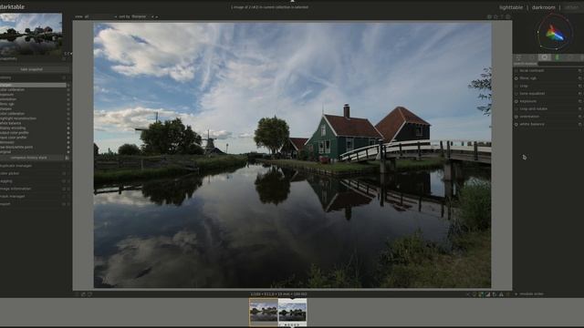The width and height of the screenshot is (584, 328).
Task: Open the green module group tab
Action: click(x=558, y=57)
